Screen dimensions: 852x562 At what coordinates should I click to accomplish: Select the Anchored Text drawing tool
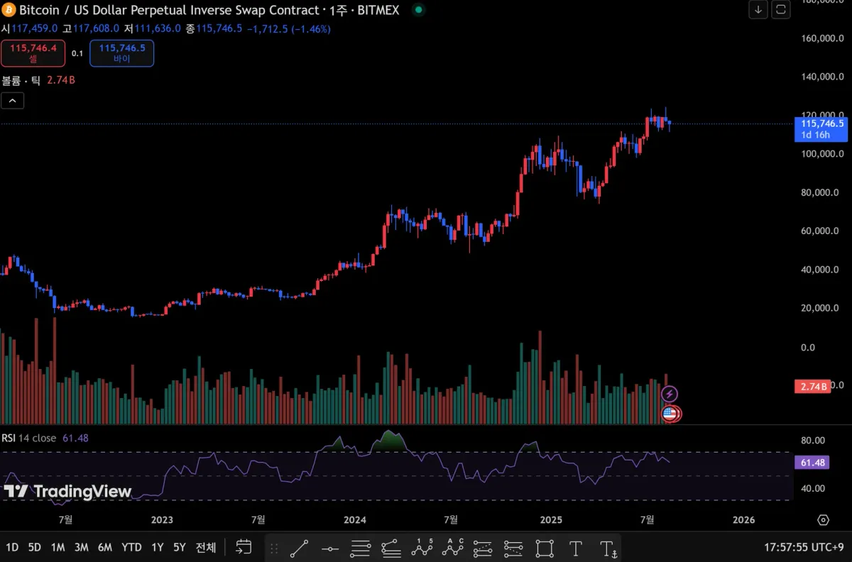coord(608,548)
